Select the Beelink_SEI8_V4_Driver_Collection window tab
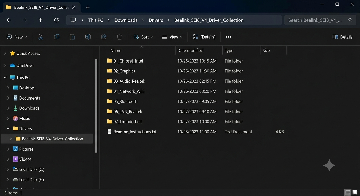The image size is (360, 196). pyautogui.click(x=41, y=7)
